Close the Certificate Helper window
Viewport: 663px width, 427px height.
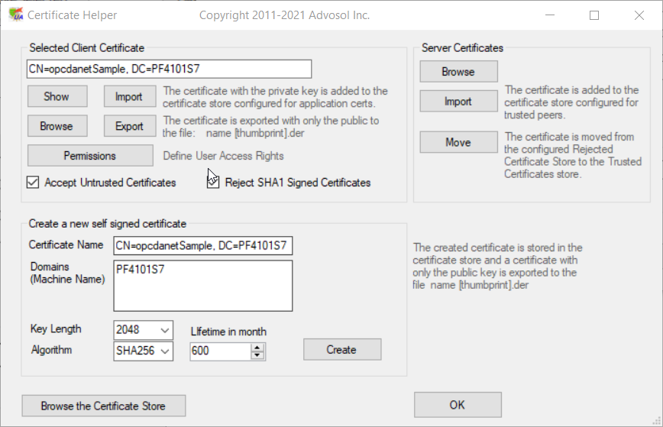point(639,15)
